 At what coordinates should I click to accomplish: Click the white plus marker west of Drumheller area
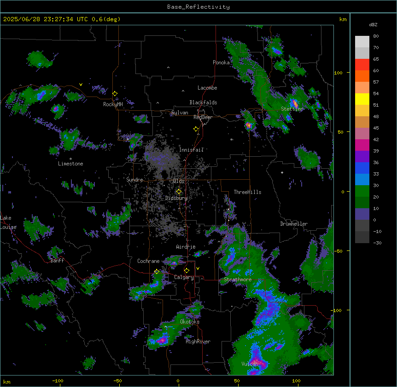pyautogui.click(x=282, y=172)
